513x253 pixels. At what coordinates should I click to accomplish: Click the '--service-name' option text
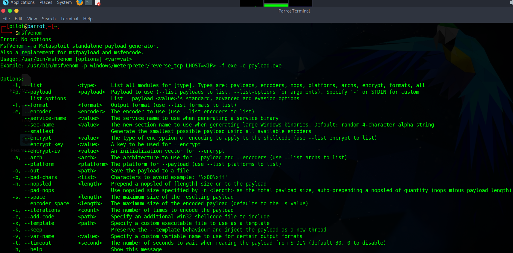45,118
